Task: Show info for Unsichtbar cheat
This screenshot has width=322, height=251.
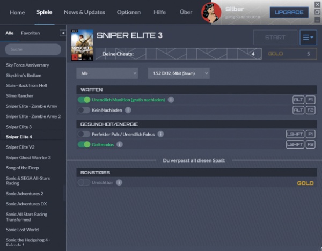Action: (119, 182)
